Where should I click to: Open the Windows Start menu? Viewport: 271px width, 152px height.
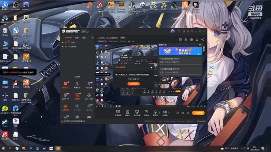pos(3,148)
